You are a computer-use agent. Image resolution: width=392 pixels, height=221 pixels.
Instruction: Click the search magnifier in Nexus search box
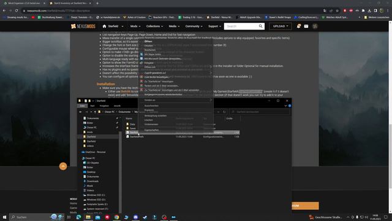tap(260, 26)
